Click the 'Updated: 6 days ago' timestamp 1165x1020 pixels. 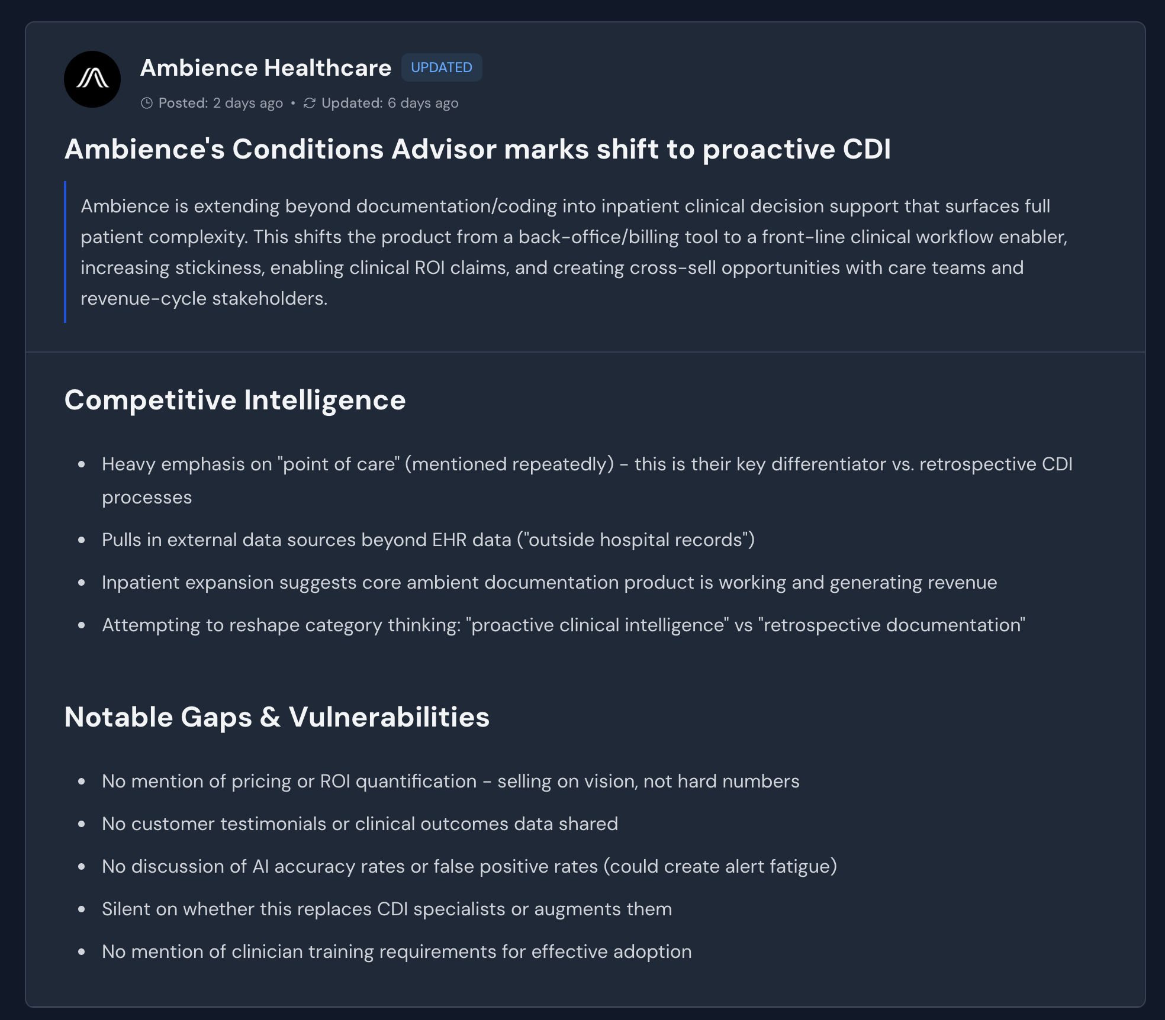[x=390, y=103]
